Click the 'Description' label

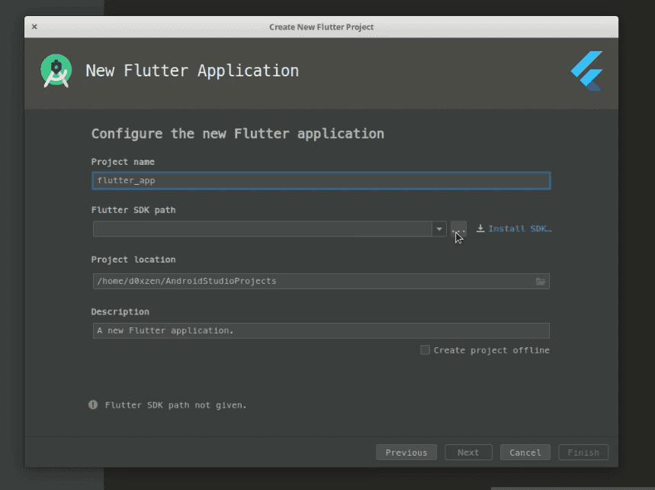pyautogui.click(x=120, y=312)
